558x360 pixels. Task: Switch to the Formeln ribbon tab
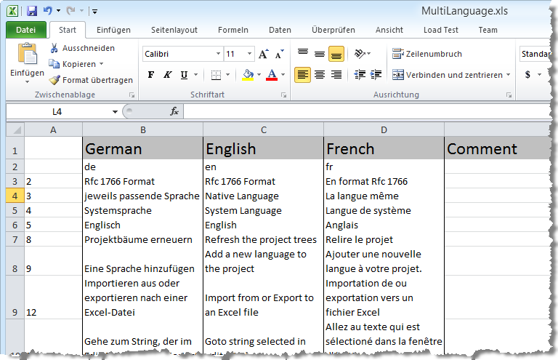[x=232, y=30]
